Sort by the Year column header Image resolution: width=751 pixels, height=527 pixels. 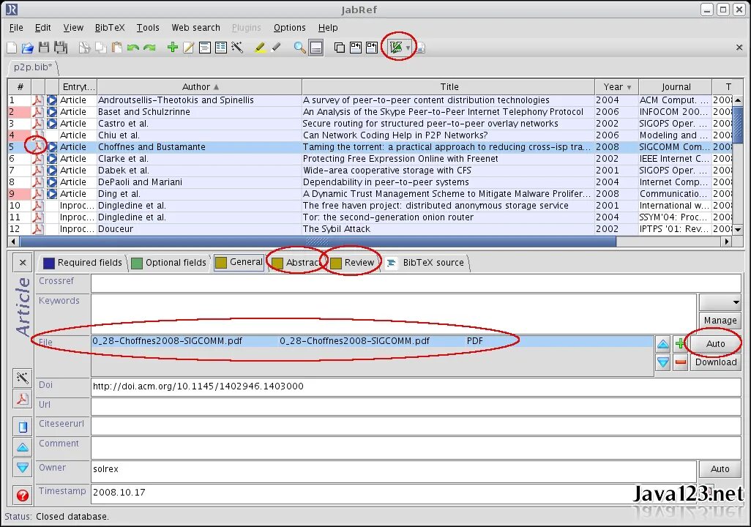(616, 86)
